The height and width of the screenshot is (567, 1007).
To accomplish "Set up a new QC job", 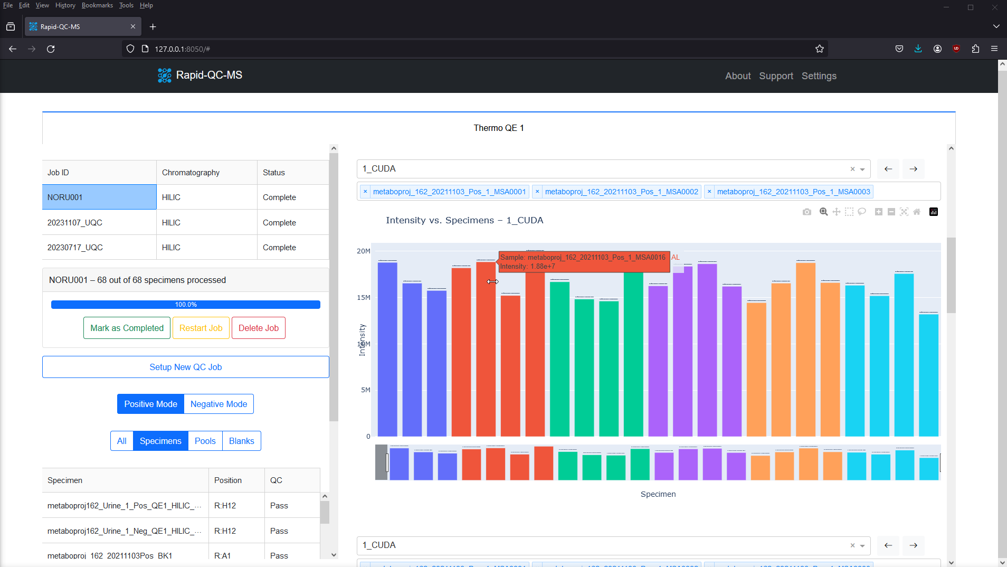I will (x=185, y=367).
